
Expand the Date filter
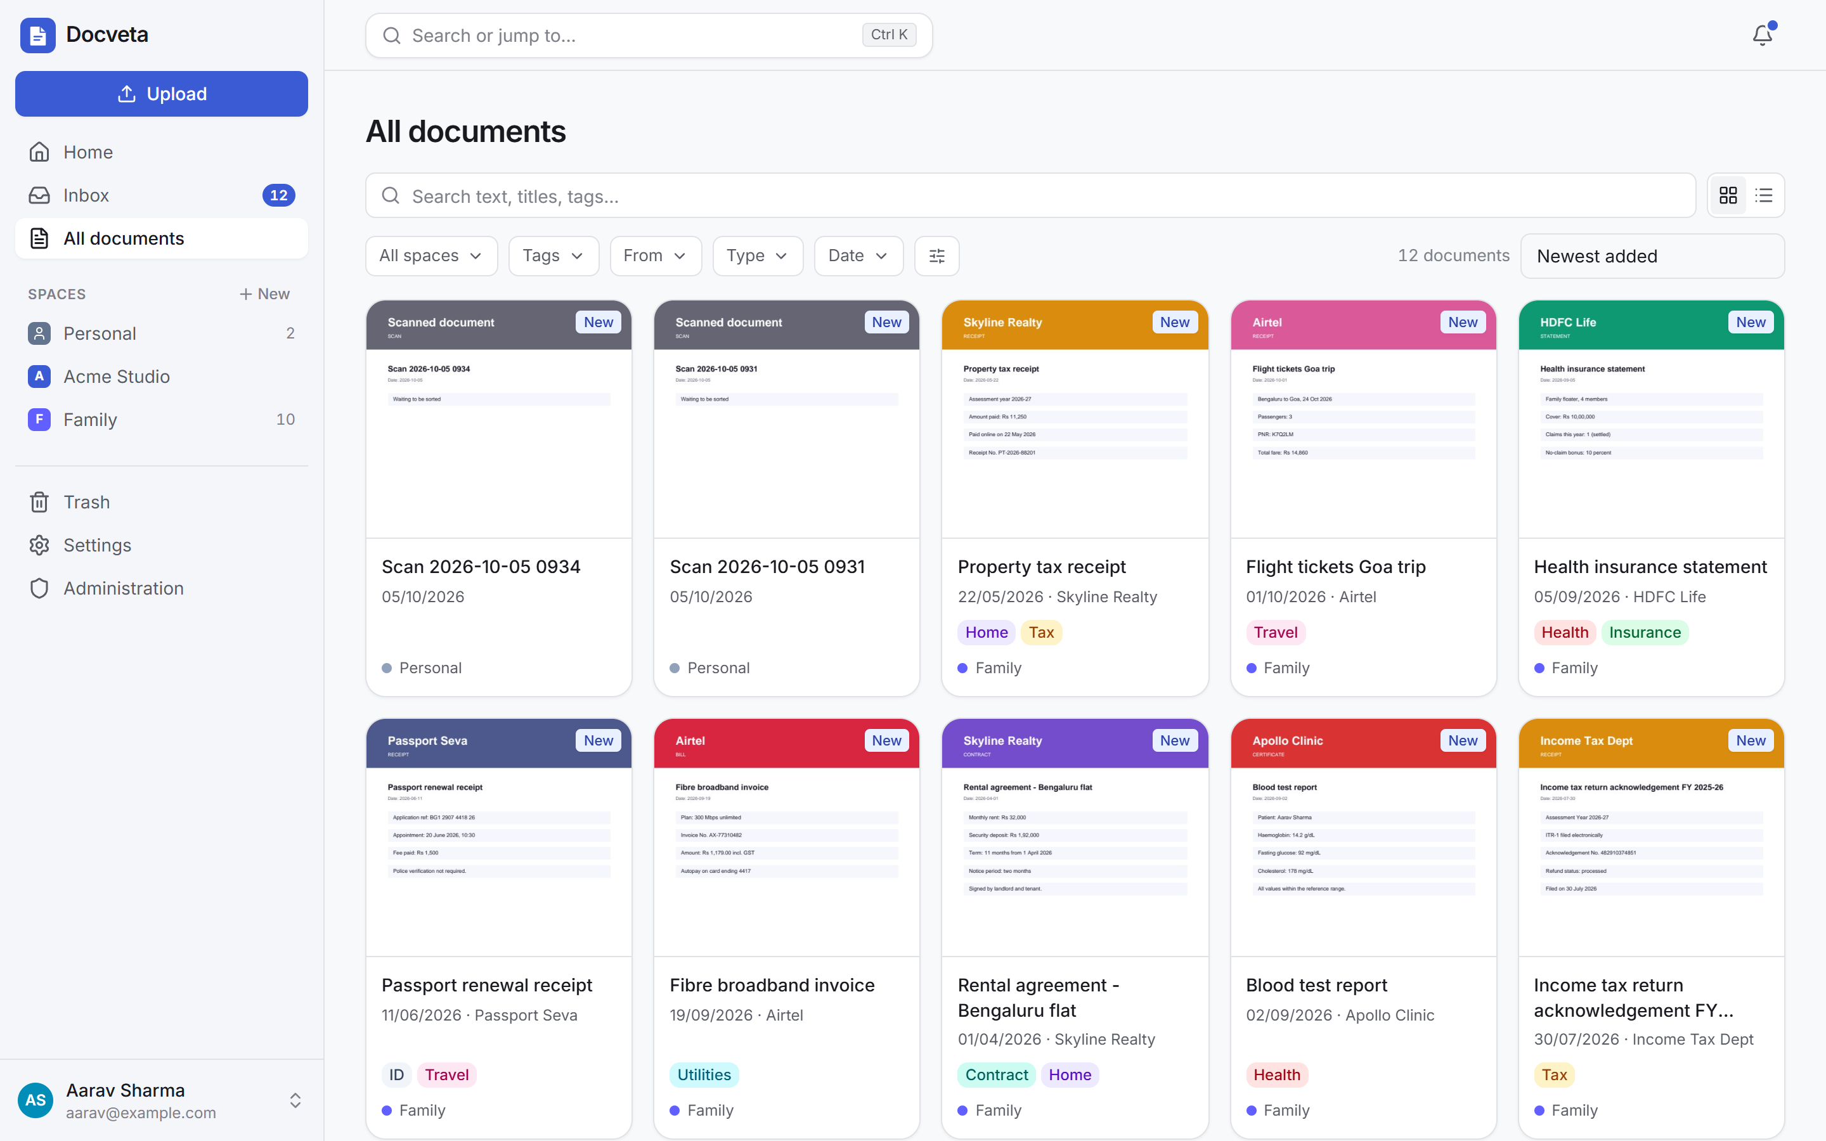tap(858, 256)
